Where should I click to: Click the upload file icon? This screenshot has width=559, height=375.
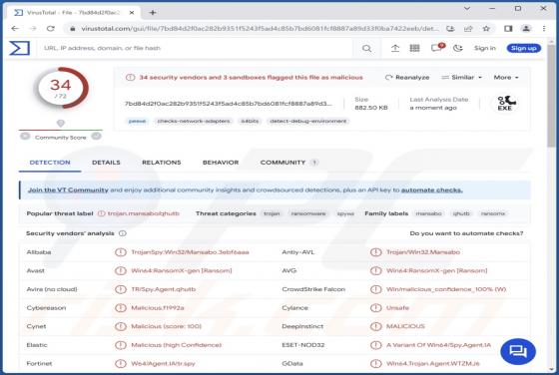(x=395, y=48)
